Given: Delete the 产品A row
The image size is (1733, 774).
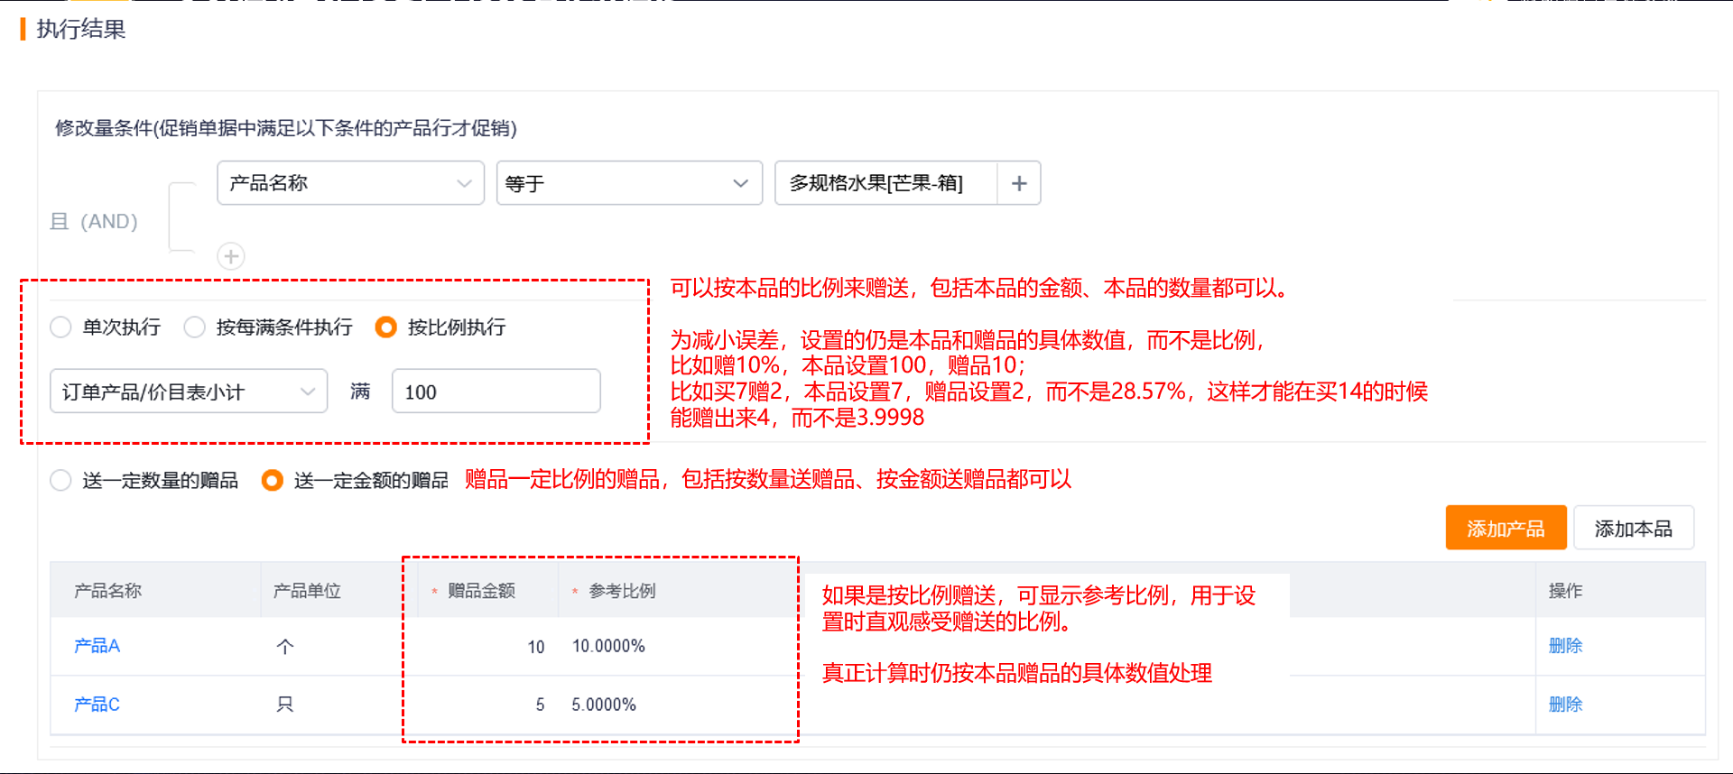Looking at the screenshot, I should pos(1566,646).
